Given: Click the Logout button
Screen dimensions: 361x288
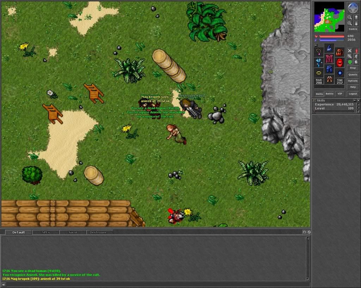Looking at the screenshot, I should pyautogui.click(x=353, y=94).
